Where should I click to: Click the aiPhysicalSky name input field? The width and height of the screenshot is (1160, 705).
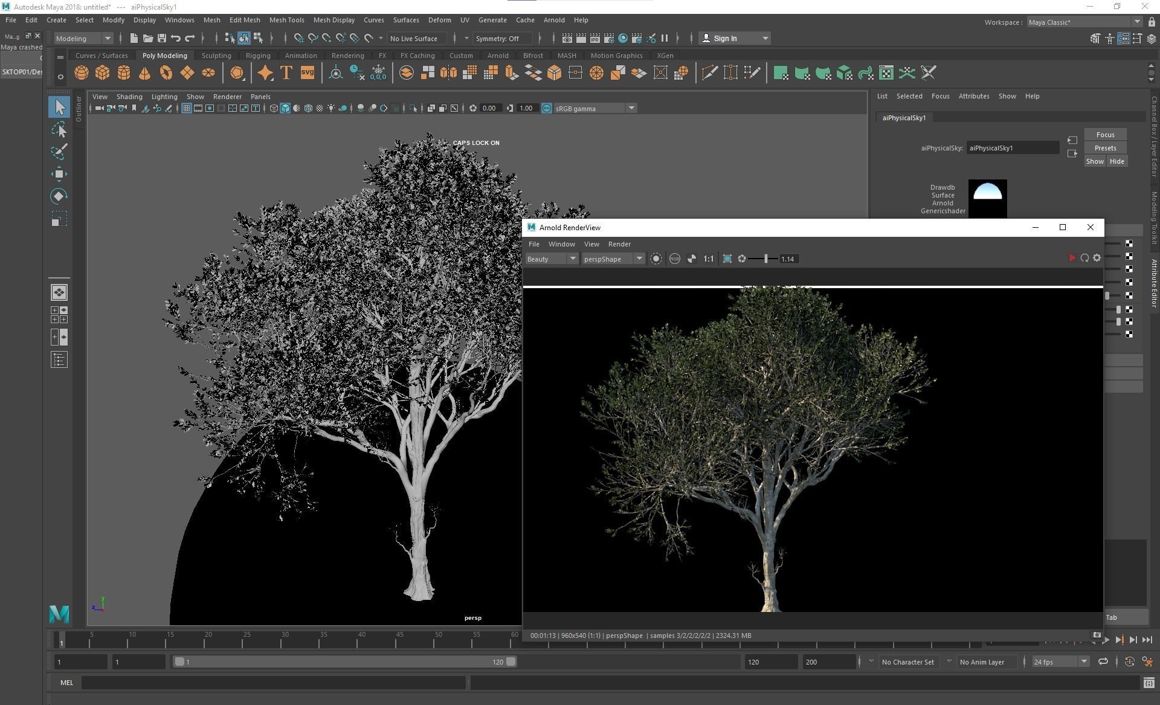1013,148
